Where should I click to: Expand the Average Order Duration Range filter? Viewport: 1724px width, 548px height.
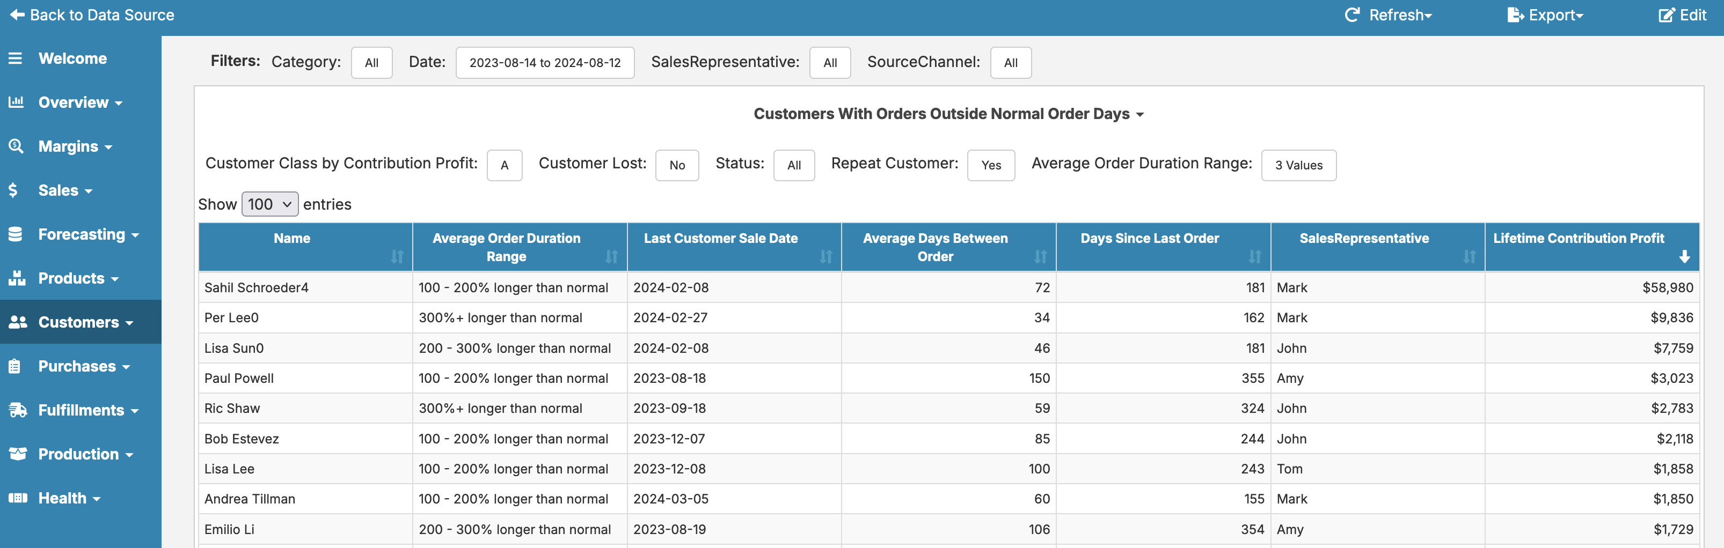(x=1298, y=166)
